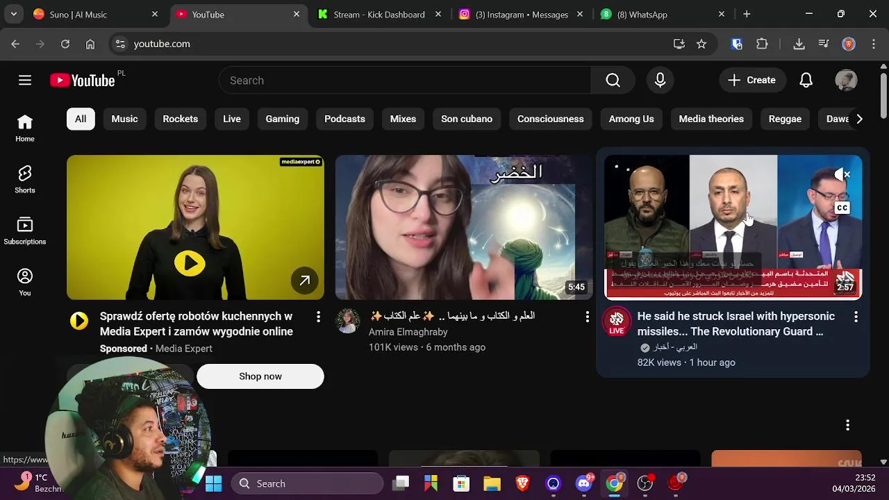
Task: Select the Consciousness filter chip
Action: click(x=550, y=119)
